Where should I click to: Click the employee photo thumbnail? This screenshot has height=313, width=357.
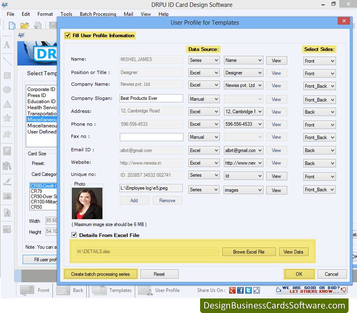[87, 203]
